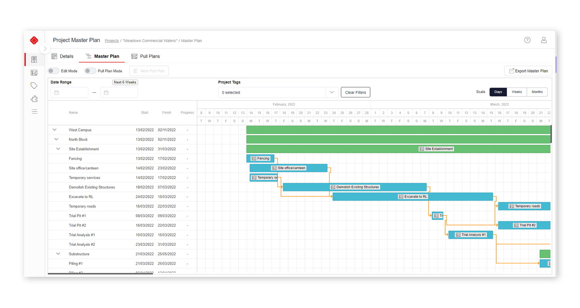
Task: Toggle Edit Mode switch
Action: click(x=54, y=71)
